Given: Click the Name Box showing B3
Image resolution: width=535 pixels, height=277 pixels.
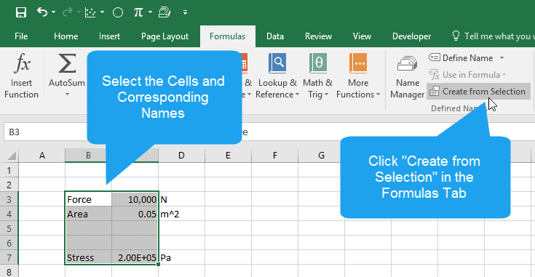Looking at the screenshot, I should [x=44, y=132].
